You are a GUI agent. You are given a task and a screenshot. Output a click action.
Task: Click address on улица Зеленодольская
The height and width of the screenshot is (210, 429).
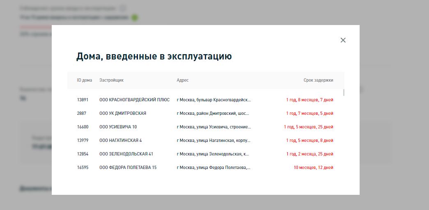[x=213, y=154]
